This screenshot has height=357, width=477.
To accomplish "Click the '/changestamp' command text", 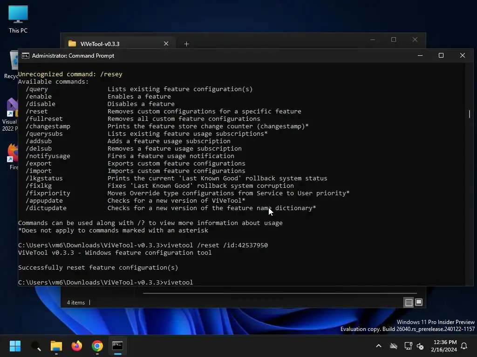I will 48,126.
